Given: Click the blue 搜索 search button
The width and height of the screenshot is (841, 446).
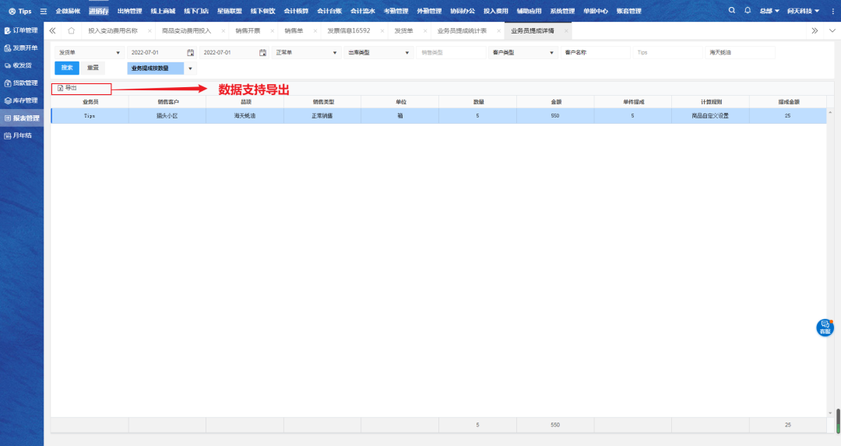Looking at the screenshot, I should pos(67,68).
